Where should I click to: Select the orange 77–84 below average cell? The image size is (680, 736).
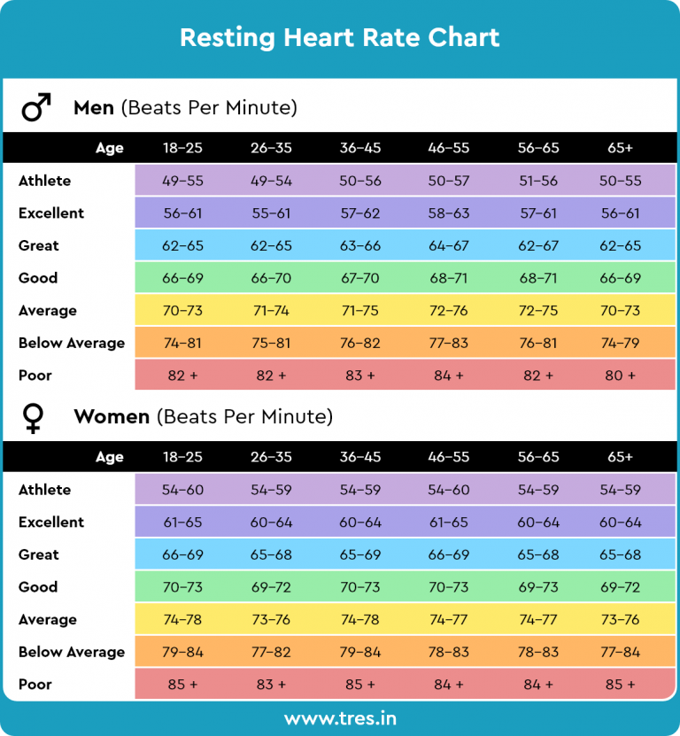(620, 652)
